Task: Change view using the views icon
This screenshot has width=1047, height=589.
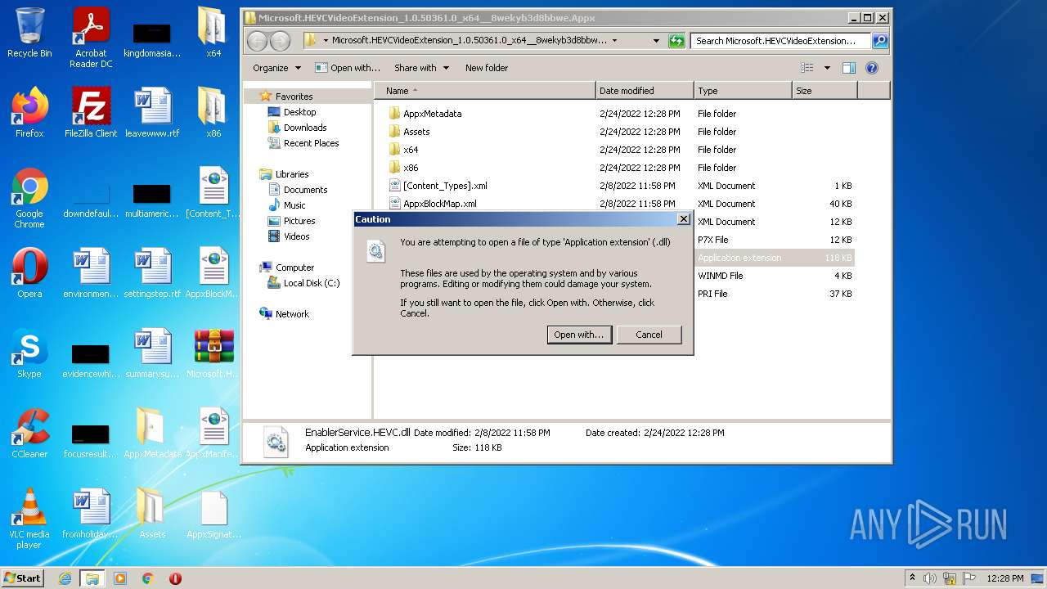Action: coord(807,68)
